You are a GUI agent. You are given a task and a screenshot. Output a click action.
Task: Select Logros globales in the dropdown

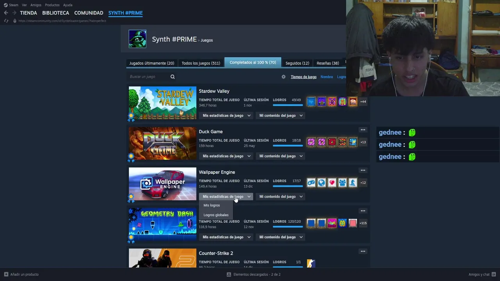[x=216, y=215]
